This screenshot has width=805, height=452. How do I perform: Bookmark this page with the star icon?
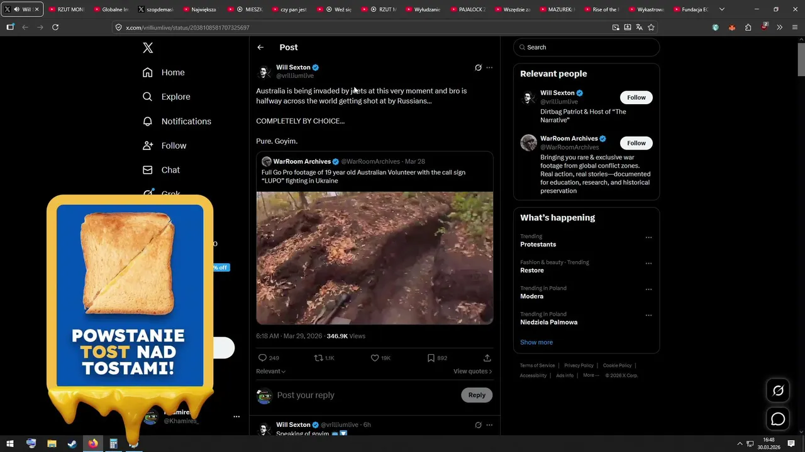[x=651, y=27]
